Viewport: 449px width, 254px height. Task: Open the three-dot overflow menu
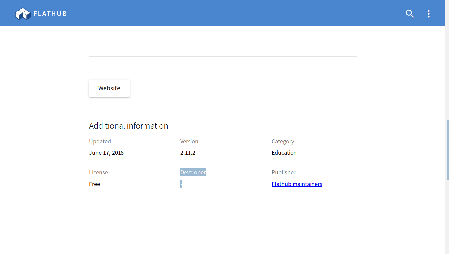click(x=428, y=14)
